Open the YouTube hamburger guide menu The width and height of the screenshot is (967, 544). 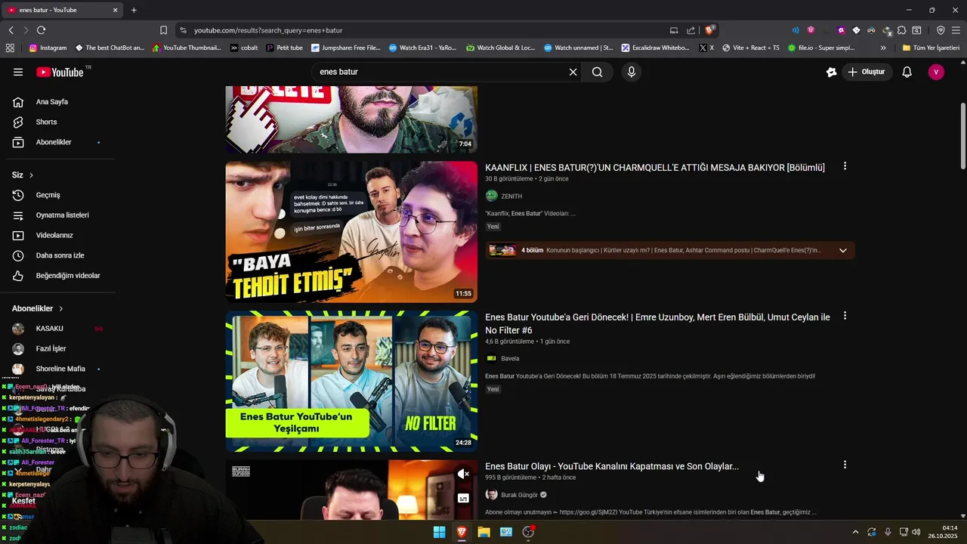pyautogui.click(x=18, y=72)
